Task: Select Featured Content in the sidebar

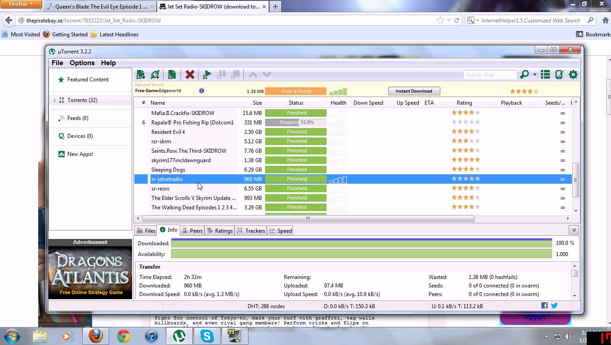Action: (x=88, y=80)
